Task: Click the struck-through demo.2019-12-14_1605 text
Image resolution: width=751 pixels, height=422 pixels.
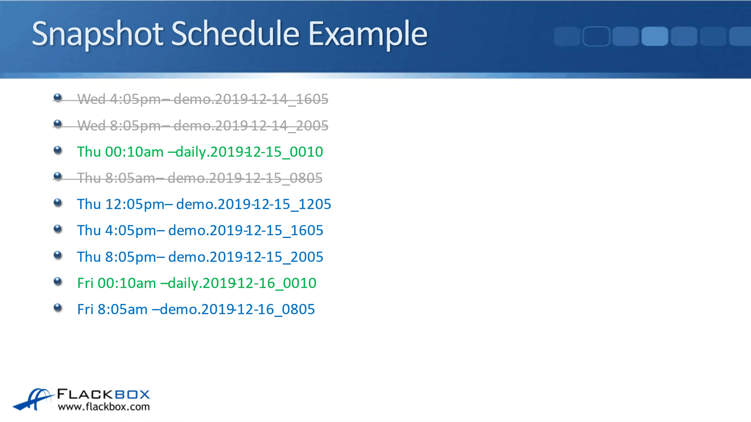Action: (x=251, y=99)
